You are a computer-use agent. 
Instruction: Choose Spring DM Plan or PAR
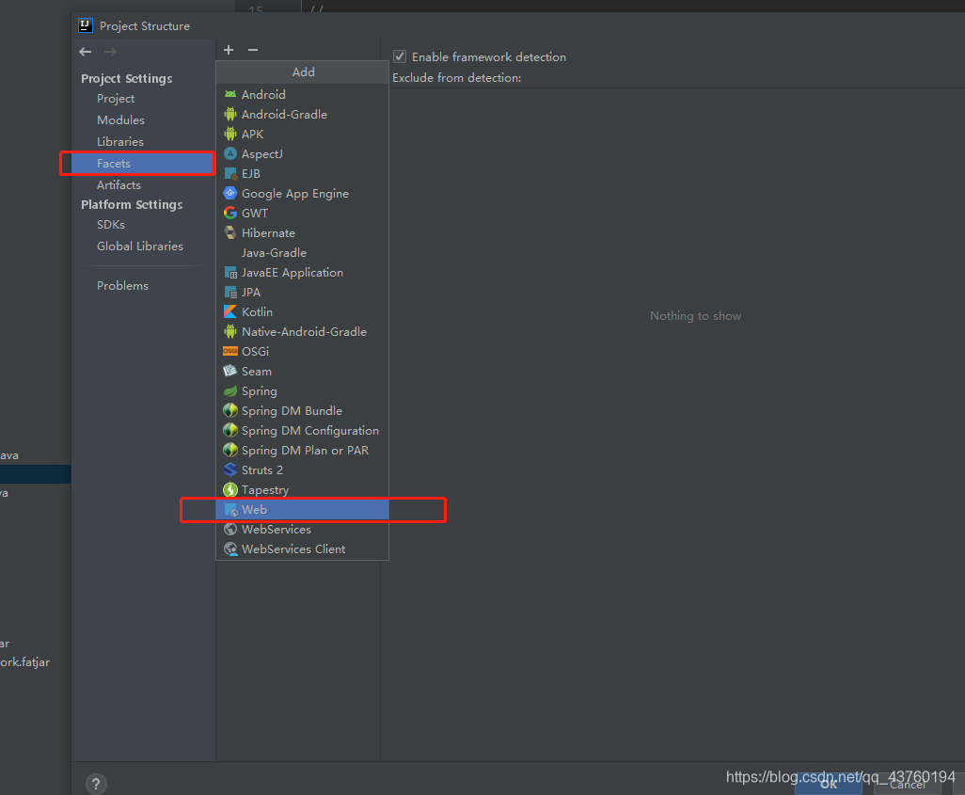[302, 450]
